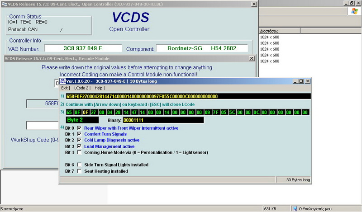Click the Byte 2 indicator label
The image size is (362, 212).
pos(82,120)
